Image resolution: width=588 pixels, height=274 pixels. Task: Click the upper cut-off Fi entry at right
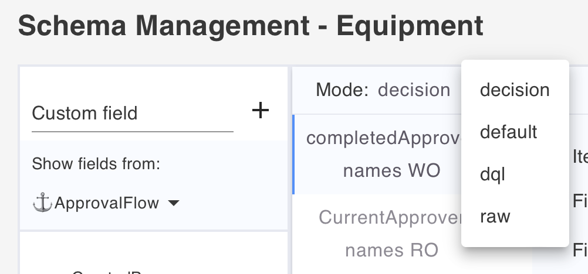(580, 201)
